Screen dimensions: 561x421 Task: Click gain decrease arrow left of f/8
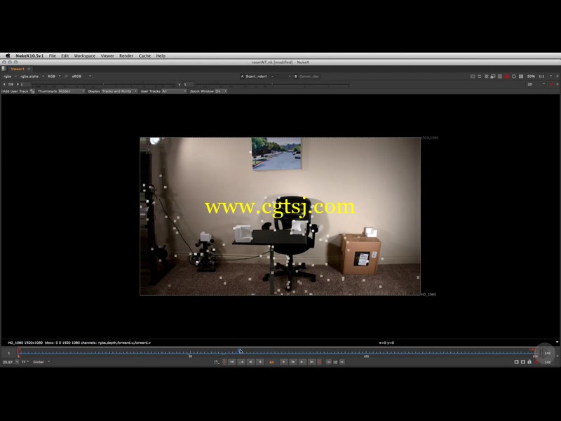point(4,84)
